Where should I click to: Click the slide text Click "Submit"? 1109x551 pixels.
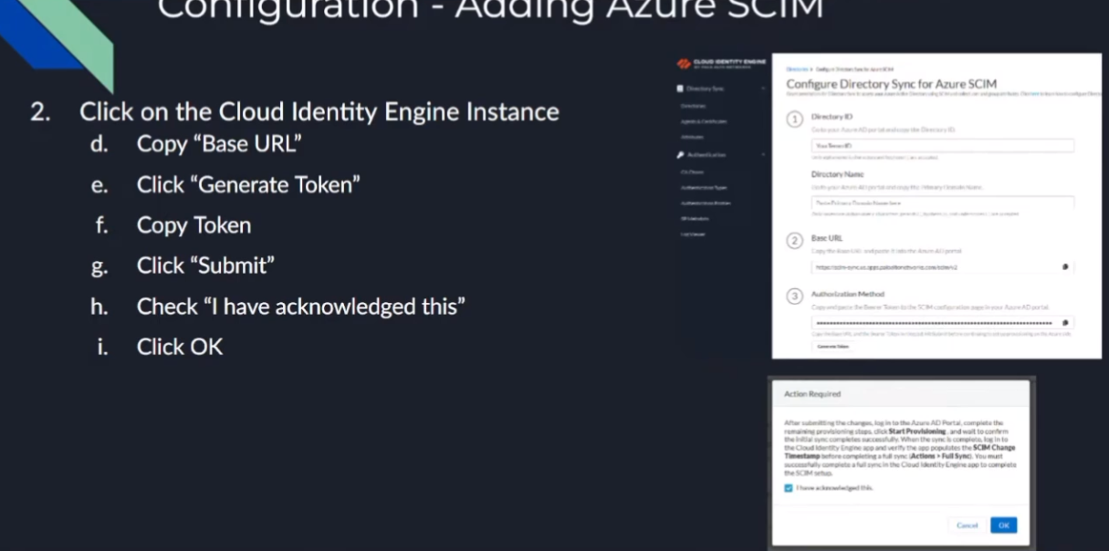tap(205, 265)
